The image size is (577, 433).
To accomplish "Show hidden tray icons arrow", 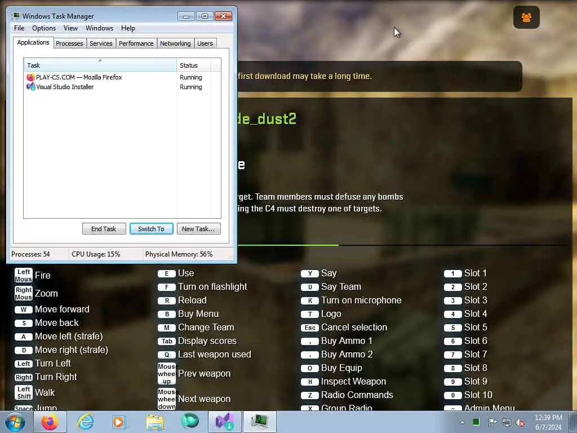I will (x=462, y=422).
